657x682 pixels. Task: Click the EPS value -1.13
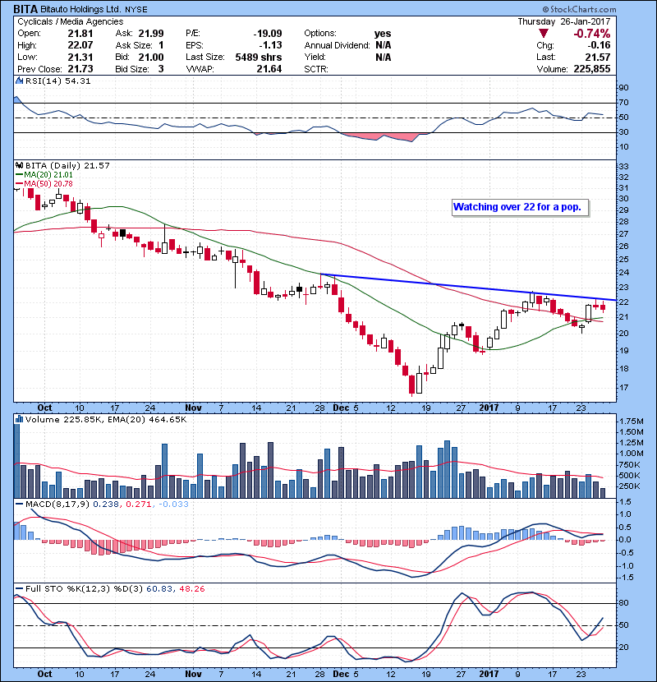click(x=270, y=45)
